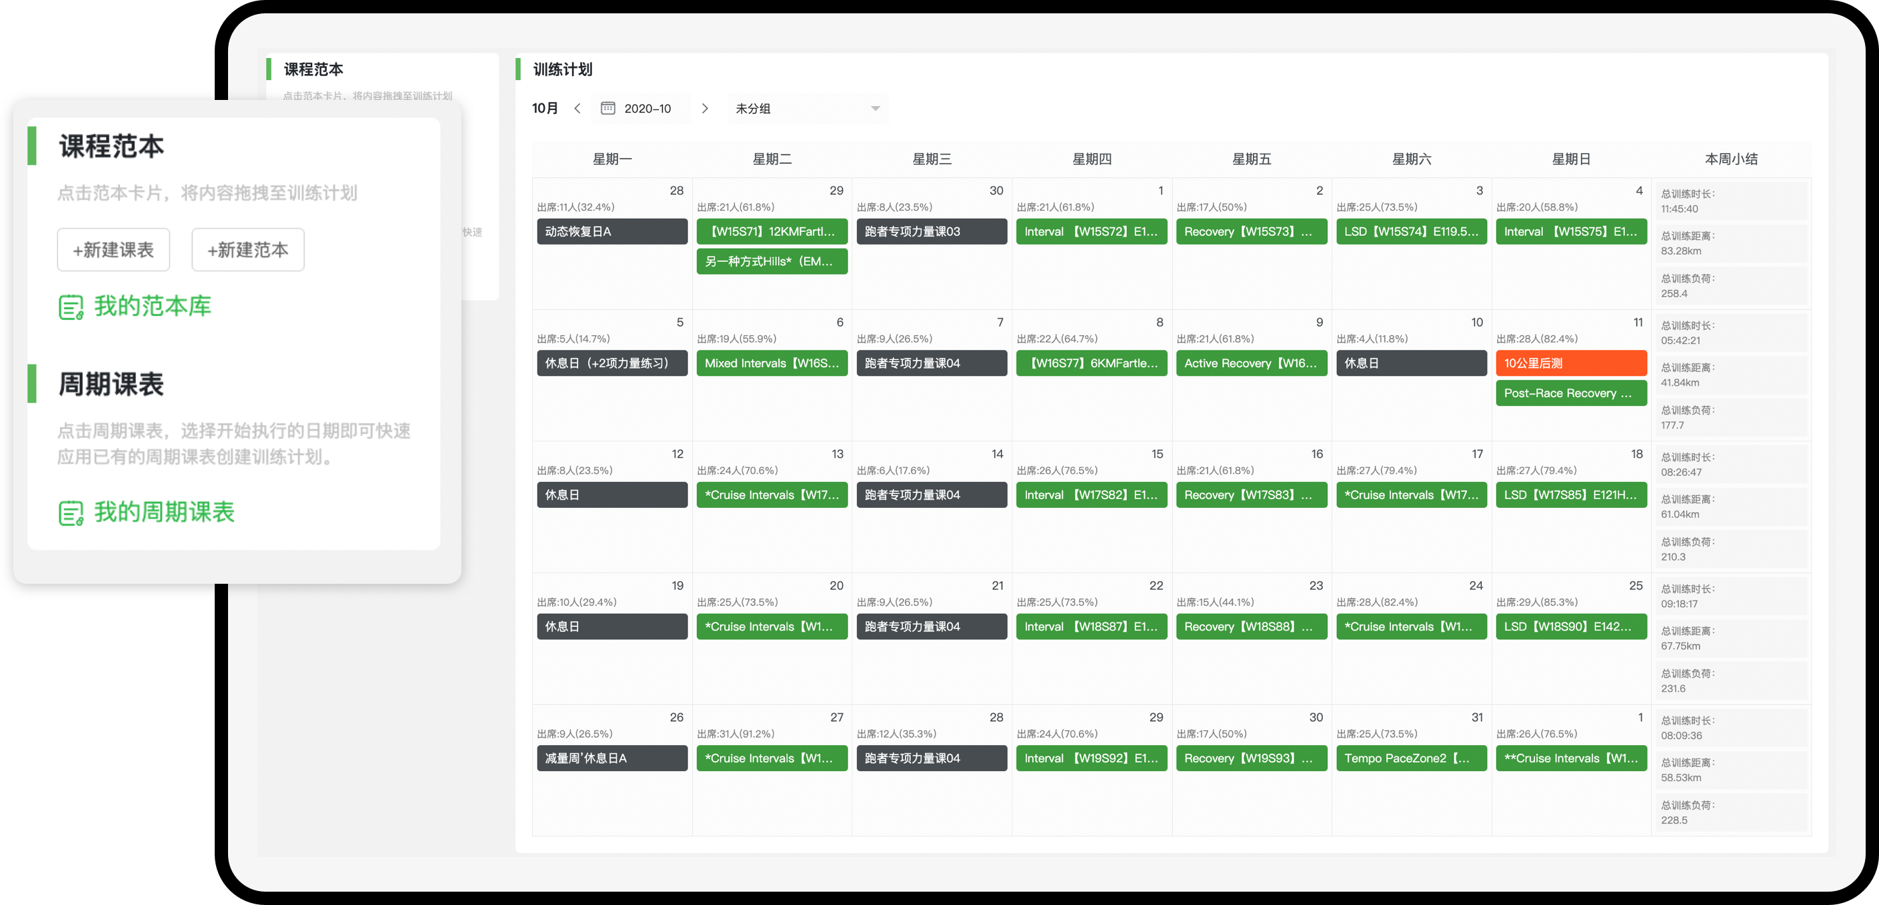Open 我的周期课表 link
This screenshot has height=905, width=1879.
coord(164,512)
